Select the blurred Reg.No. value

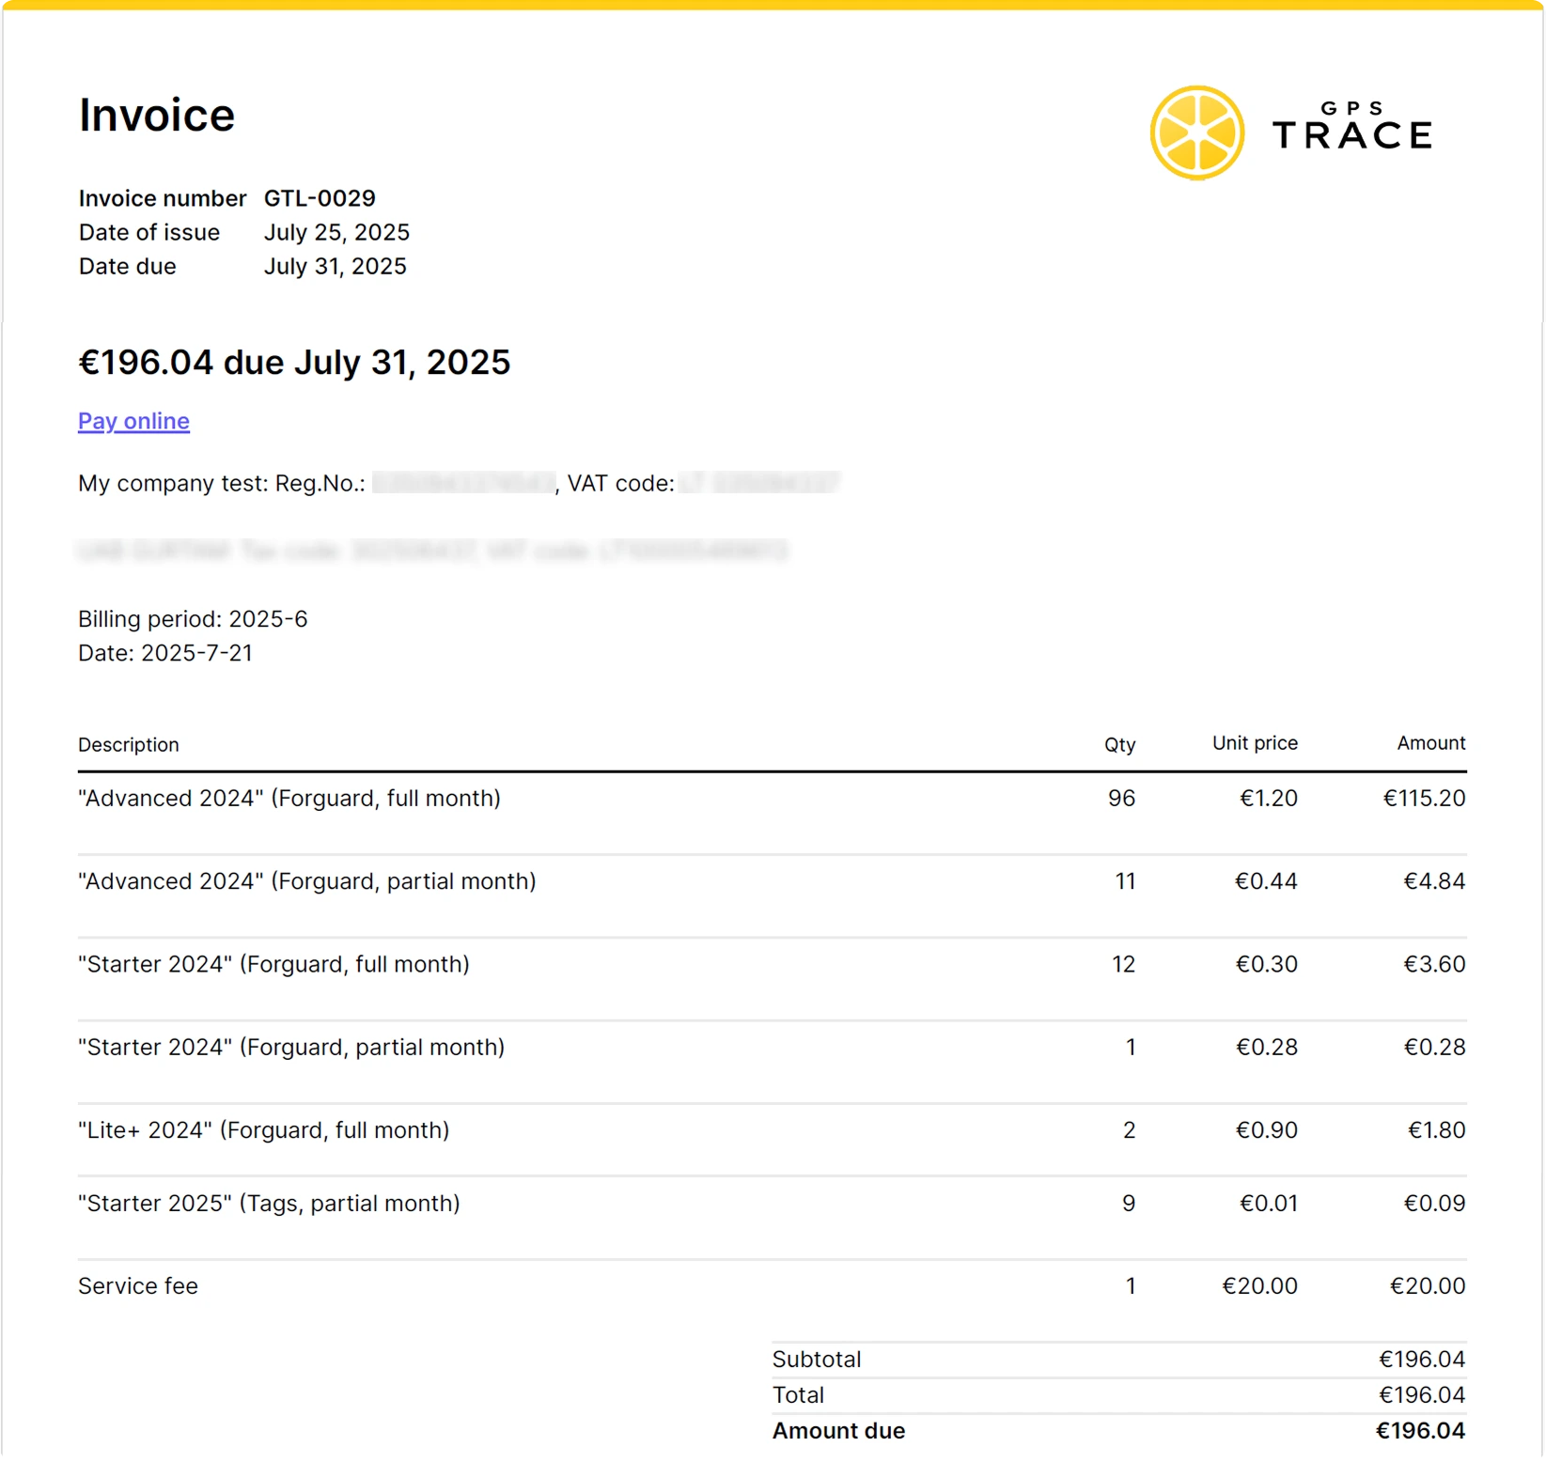pos(461,482)
